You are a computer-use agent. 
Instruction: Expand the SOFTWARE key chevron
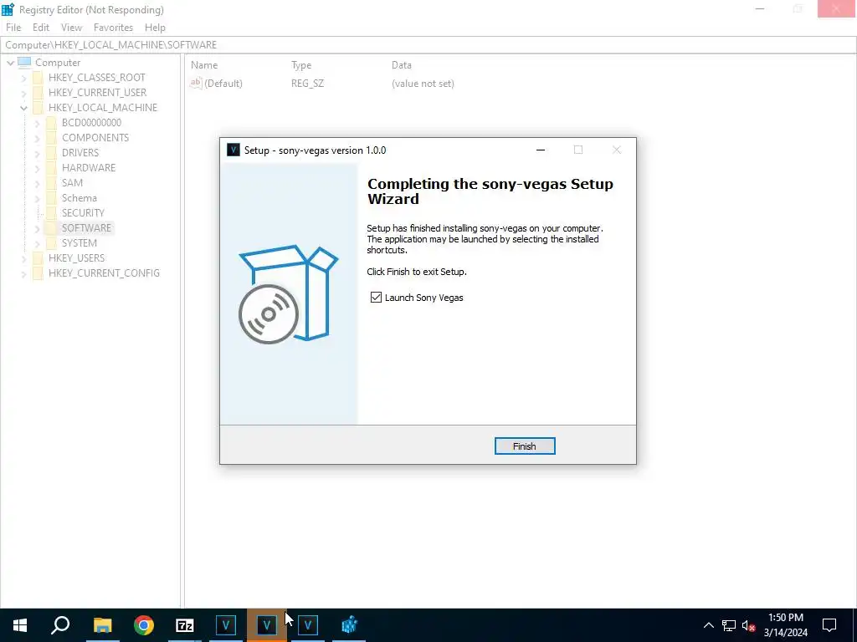[x=37, y=228]
